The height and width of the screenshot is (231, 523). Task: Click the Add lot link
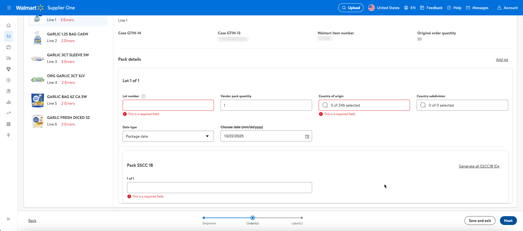[x=502, y=60]
